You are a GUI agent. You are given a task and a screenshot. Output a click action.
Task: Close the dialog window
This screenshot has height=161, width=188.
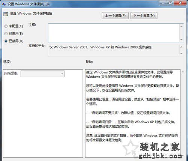pyautogui.click(x=180, y=3)
